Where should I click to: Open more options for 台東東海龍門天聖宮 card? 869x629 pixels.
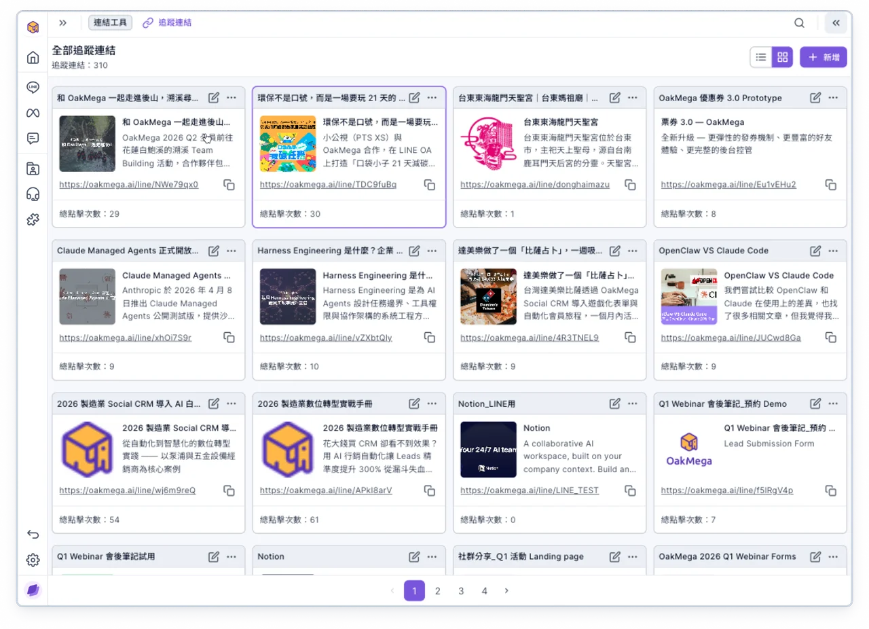(x=633, y=98)
